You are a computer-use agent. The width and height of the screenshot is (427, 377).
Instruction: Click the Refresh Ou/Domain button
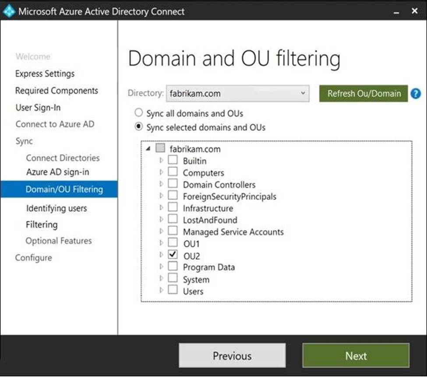coord(363,93)
